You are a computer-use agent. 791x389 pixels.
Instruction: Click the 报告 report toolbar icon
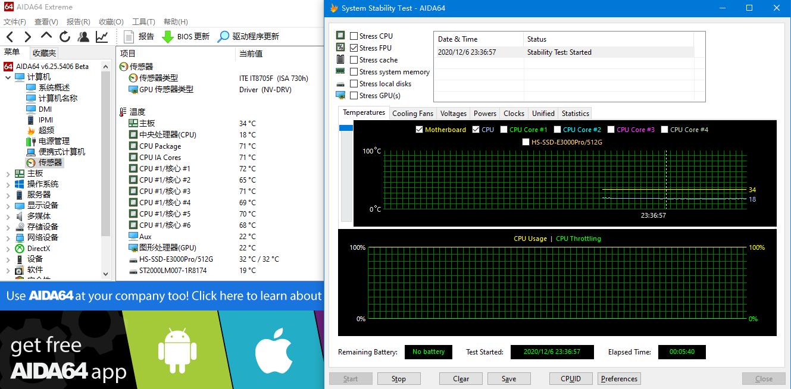(129, 36)
